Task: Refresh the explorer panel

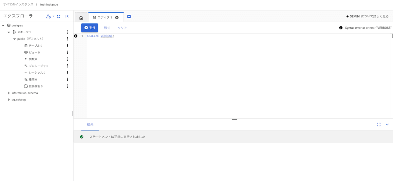Action: point(59,16)
